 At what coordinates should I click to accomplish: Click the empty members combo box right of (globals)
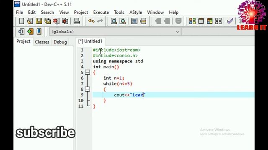tap(218, 32)
